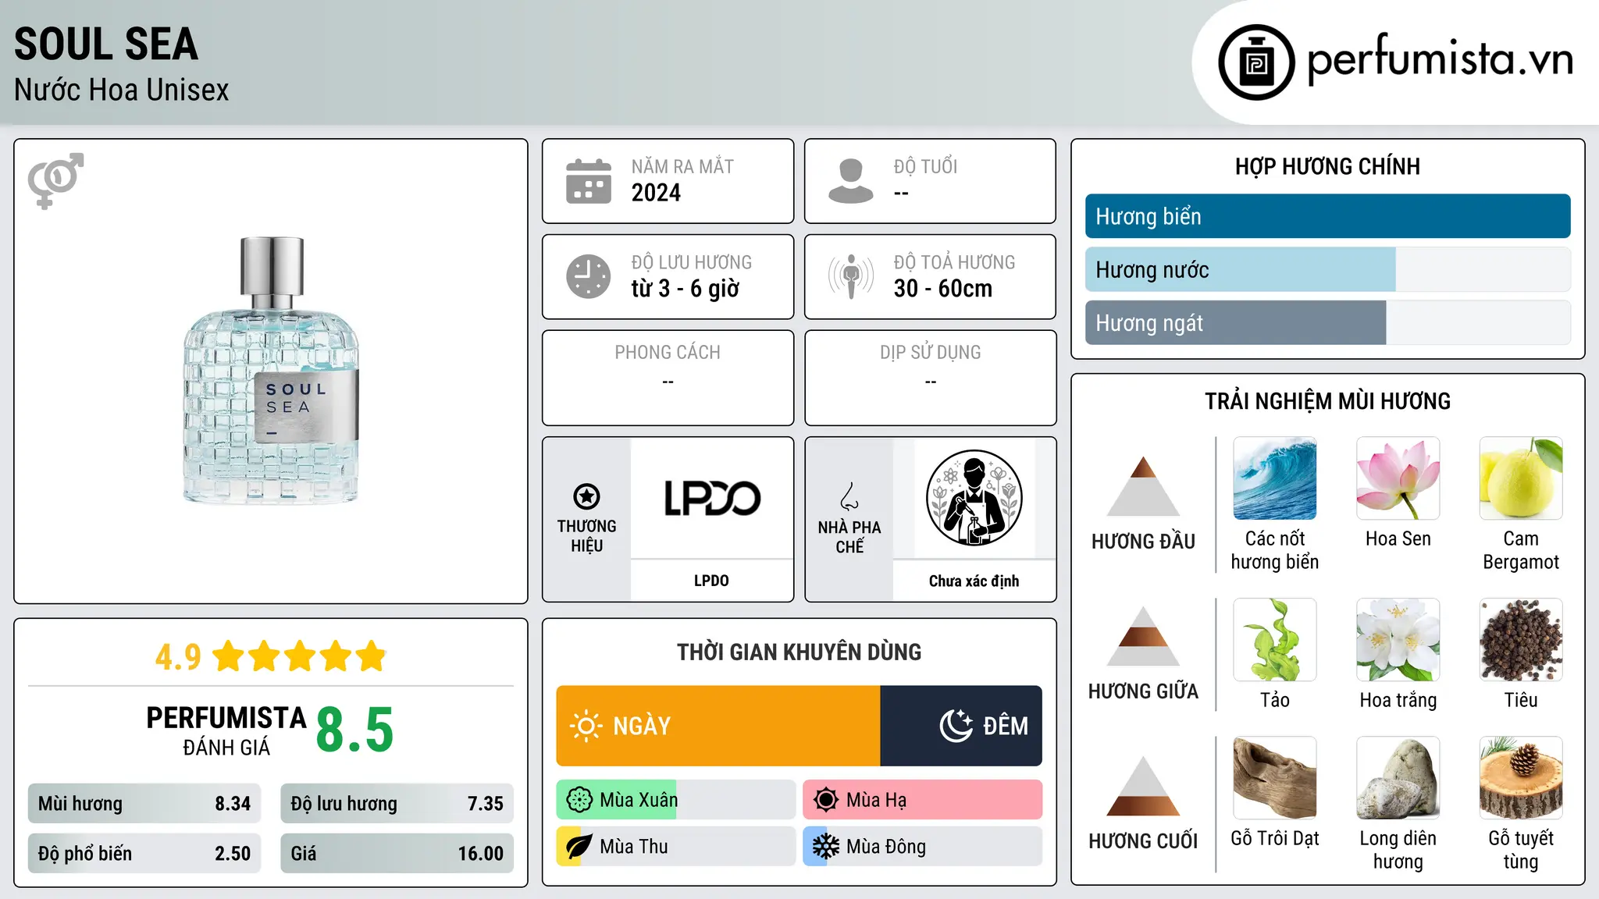Image resolution: width=1599 pixels, height=899 pixels.
Task: Click the Phong cách heading
Action: pos(668,353)
